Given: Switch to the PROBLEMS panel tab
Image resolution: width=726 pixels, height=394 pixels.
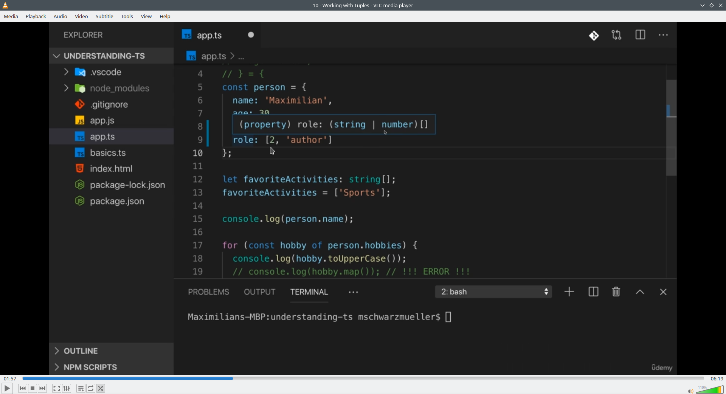Looking at the screenshot, I should [209, 292].
